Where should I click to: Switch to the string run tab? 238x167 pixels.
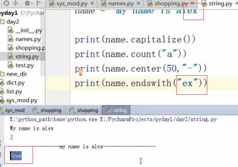116,110
